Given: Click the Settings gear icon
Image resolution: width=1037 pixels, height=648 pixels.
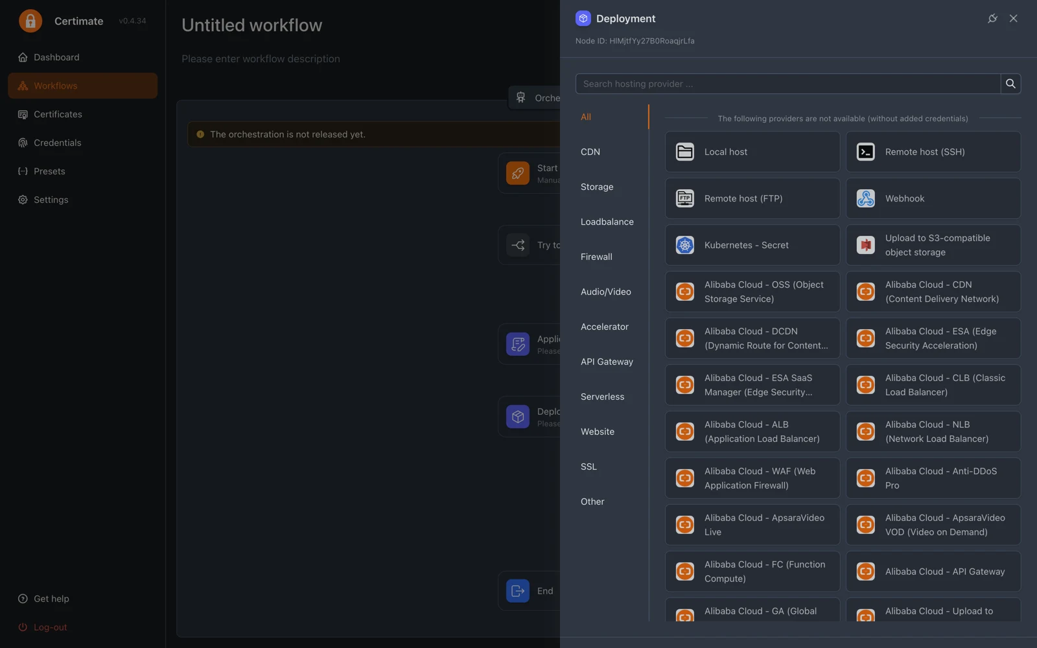Looking at the screenshot, I should [x=23, y=200].
